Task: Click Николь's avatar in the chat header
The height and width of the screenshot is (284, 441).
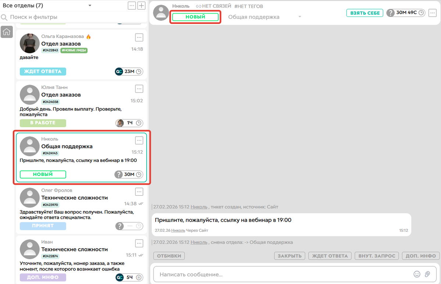Action: tap(161, 12)
